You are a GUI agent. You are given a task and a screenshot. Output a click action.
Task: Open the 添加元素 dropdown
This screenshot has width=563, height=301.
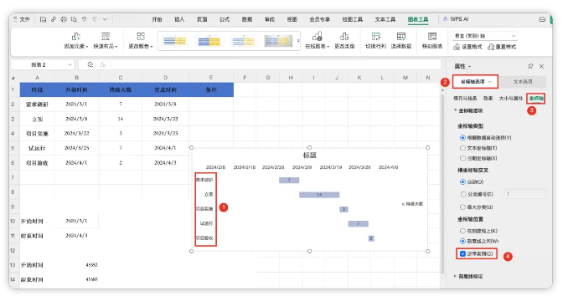[x=76, y=40]
